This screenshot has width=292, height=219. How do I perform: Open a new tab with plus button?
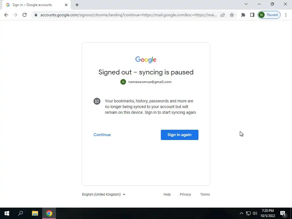coord(77,5)
